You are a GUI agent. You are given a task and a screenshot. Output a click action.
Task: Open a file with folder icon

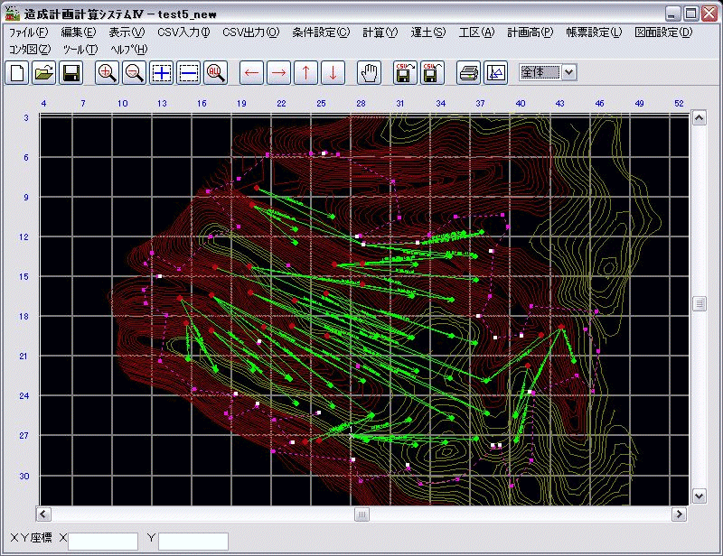click(x=43, y=73)
